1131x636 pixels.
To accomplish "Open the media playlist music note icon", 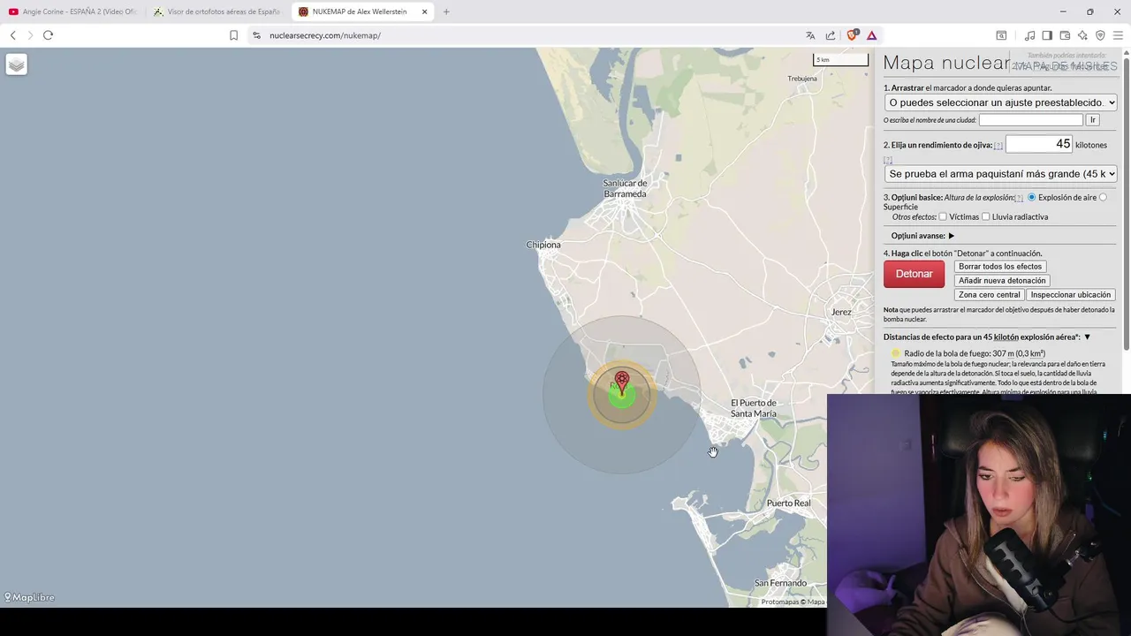I will [x=1029, y=35].
